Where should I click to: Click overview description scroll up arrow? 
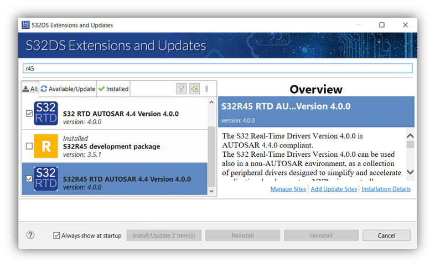pyautogui.click(x=410, y=136)
